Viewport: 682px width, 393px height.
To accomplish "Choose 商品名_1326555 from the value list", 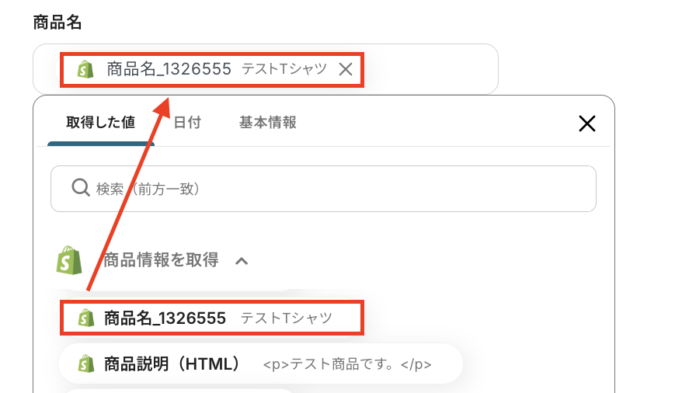I will pyautogui.click(x=165, y=318).
